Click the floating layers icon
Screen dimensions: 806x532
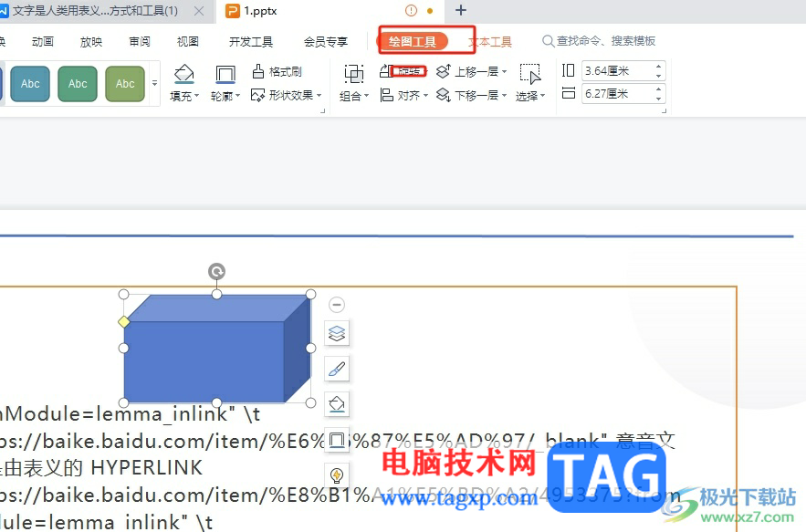click(337, 333)
